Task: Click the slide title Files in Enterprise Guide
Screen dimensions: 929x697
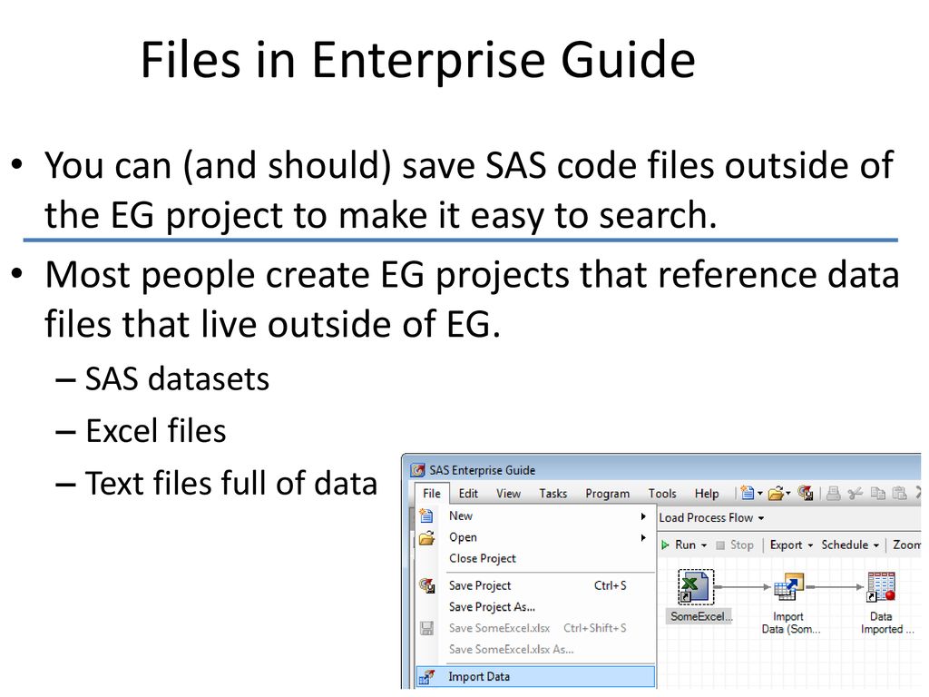Action: [x=417, y=60]
